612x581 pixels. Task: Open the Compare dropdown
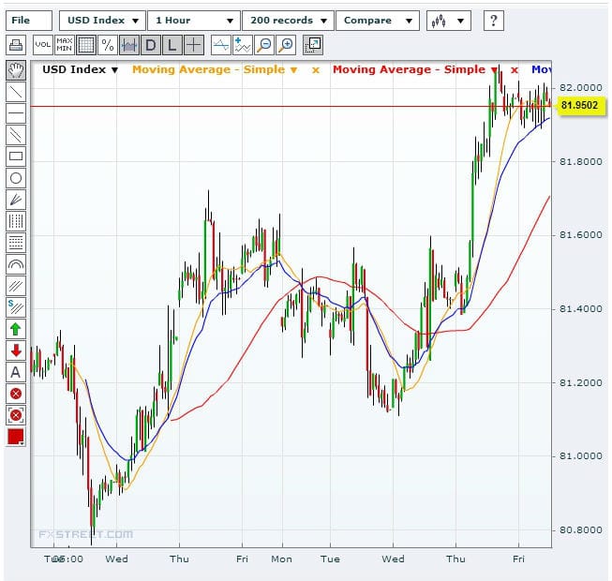click(x=378, y=21)
